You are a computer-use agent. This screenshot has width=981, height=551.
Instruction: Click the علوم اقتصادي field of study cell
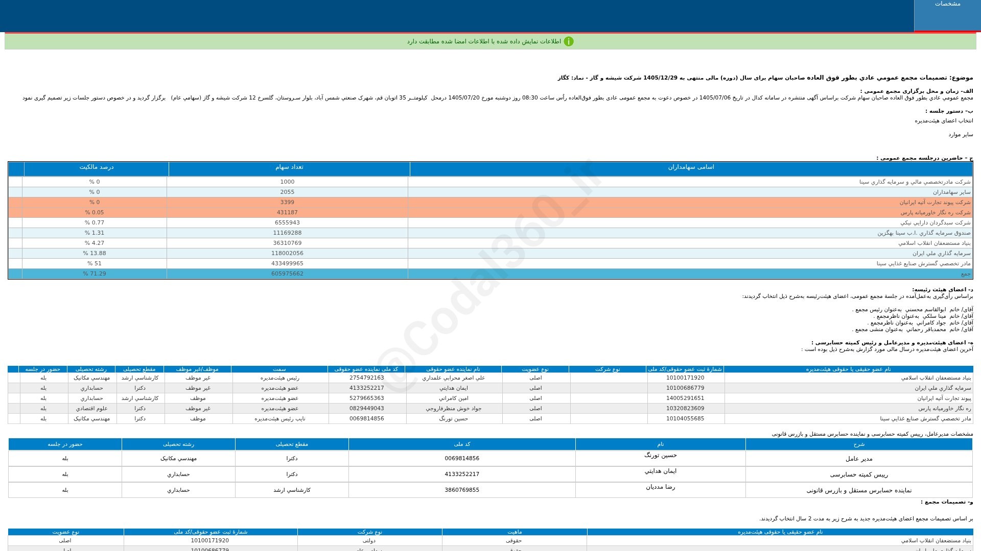coord(91,409)
